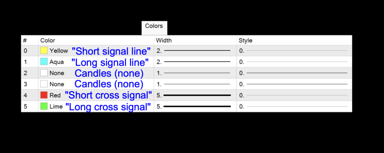This screenshot has height=153, width=384.
Task: Open width selector for row 3
Action: click(x=195, y=84)
